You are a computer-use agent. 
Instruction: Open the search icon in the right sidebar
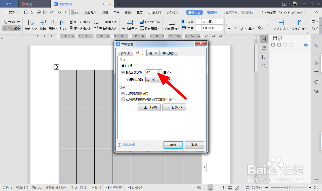[264, 66]
